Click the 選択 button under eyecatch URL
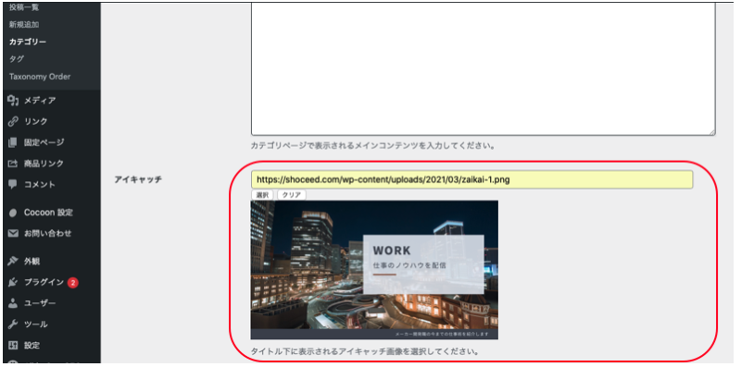The width and height of the screenshot is (741, 367). [262, 195]
